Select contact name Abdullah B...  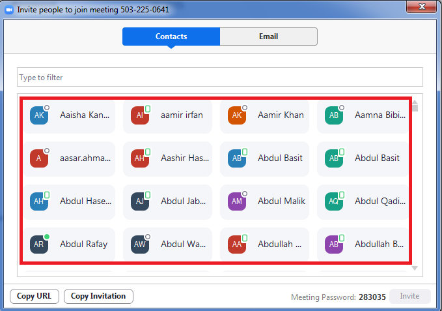[x=379, y=244]
